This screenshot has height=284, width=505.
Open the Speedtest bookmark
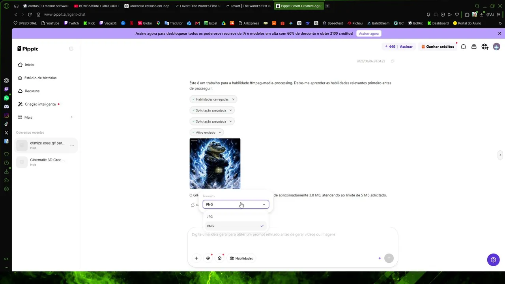[333, 23]
